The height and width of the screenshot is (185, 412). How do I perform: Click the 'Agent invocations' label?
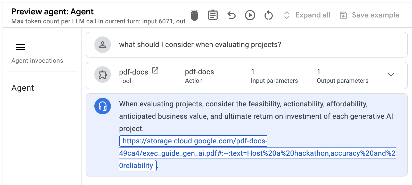click(37, 61)
